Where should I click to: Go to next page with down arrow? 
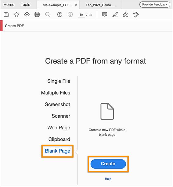click(70, 14)
